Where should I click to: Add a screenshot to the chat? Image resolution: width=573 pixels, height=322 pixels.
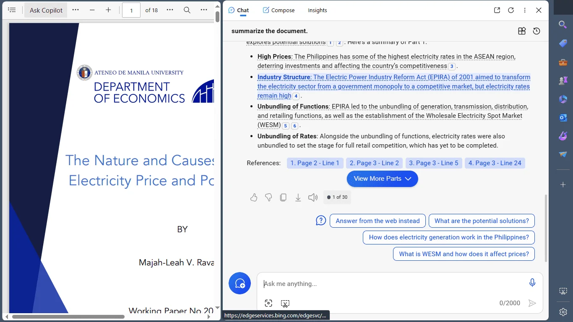285,303
